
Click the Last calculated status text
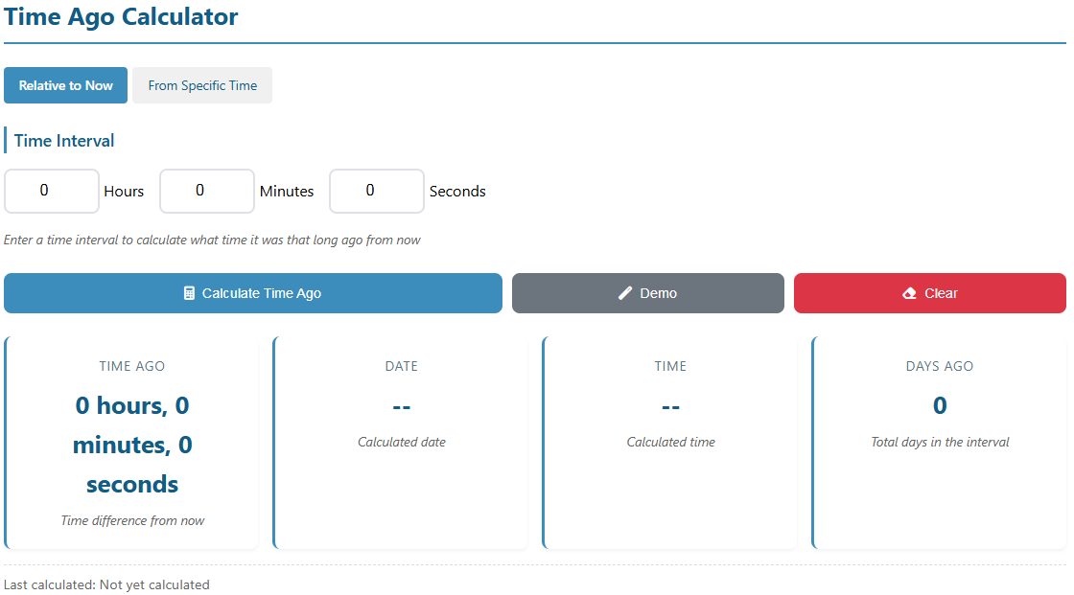pyautogui.click(x=106, y=584)
